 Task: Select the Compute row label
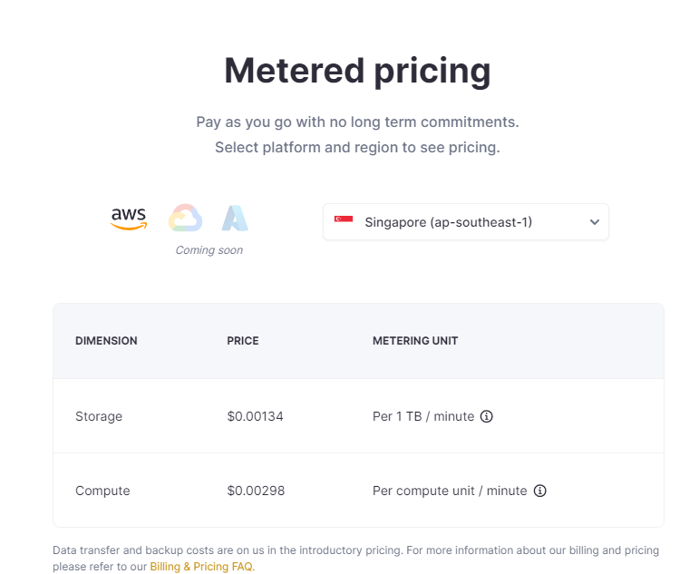point(102,491)
